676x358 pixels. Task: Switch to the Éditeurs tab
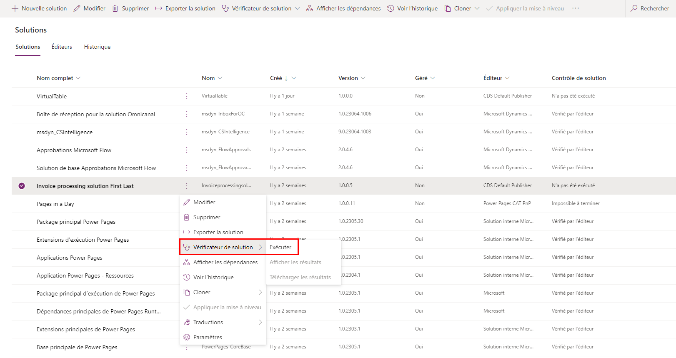click(62, 47)
